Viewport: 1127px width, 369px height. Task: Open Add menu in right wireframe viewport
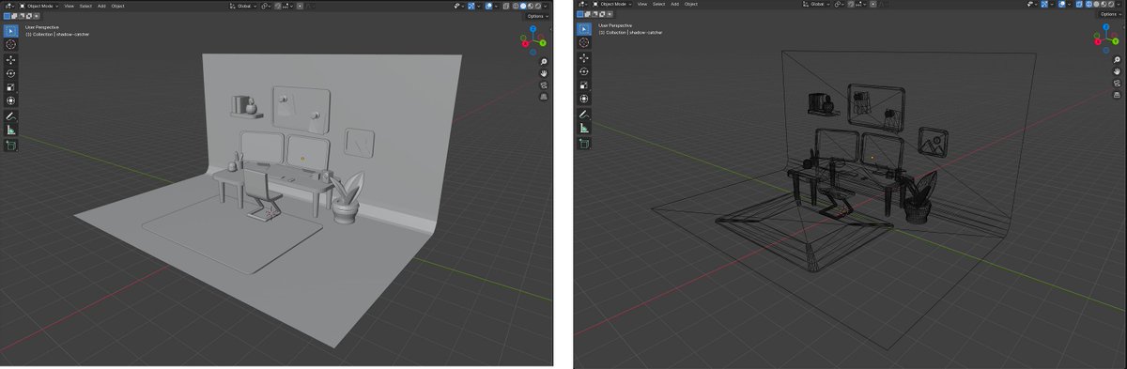point(674,5)
